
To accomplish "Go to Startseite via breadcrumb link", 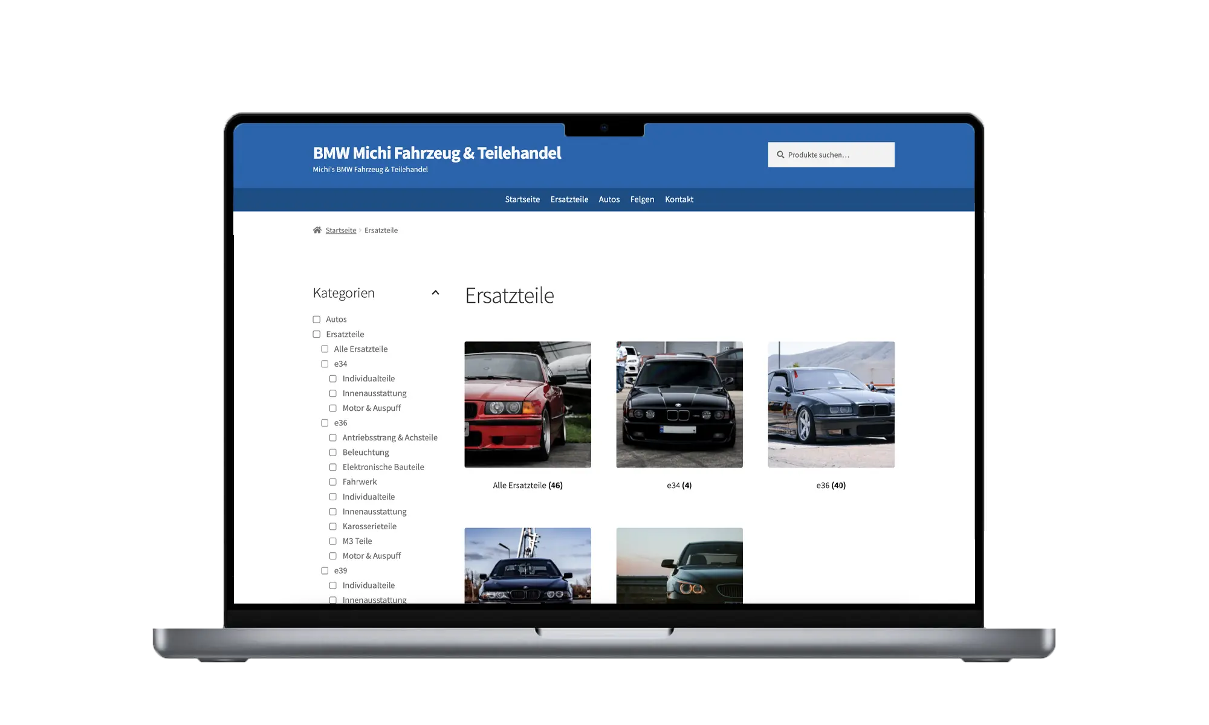I will pyautogui.click(x=340, y=230).
